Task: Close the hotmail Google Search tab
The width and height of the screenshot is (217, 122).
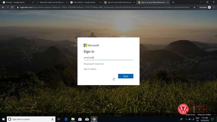Action: [33, 2]
